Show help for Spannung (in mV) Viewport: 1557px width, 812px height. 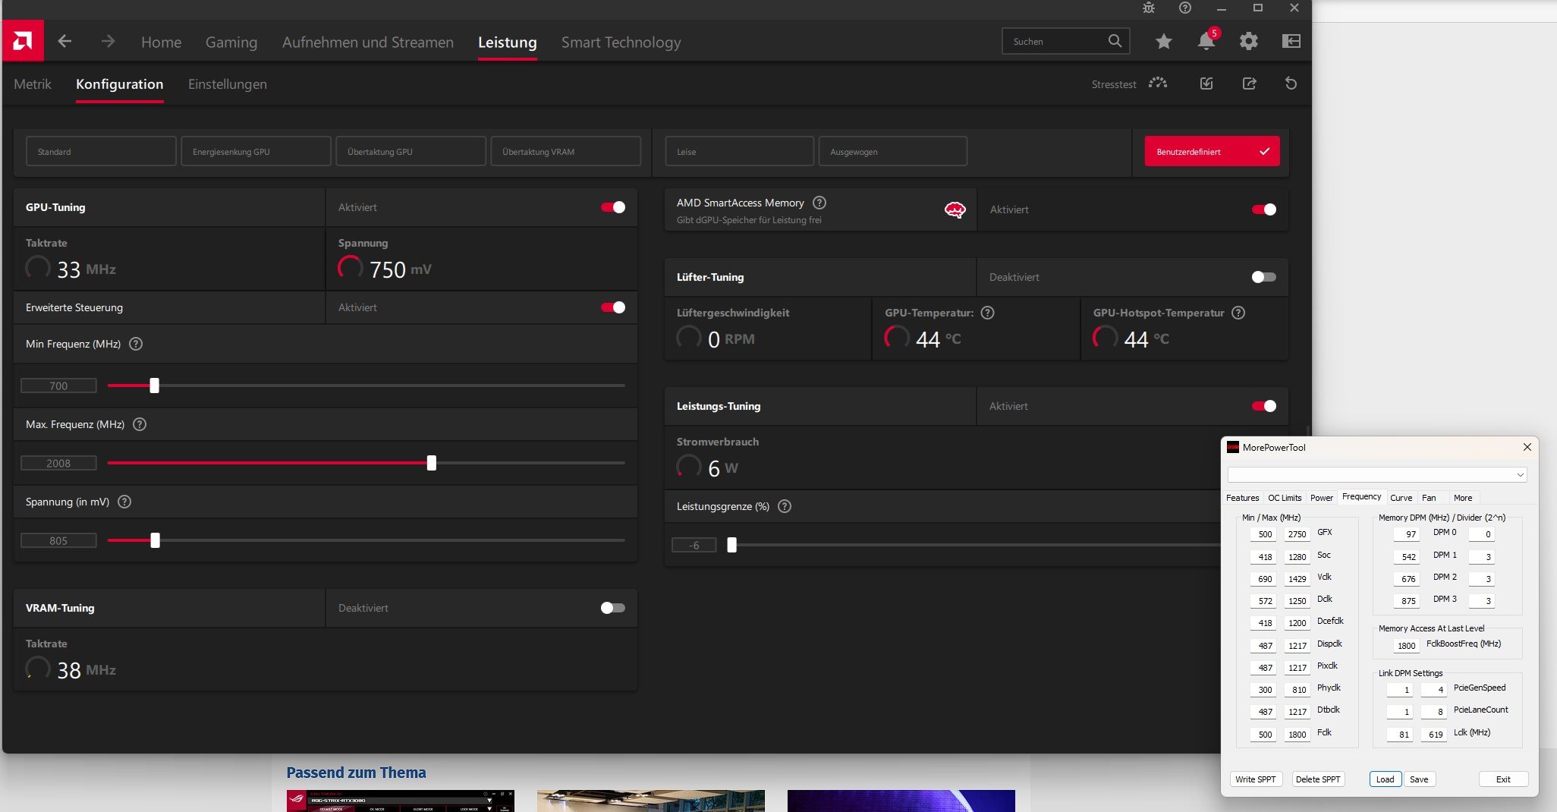point(124,502)
